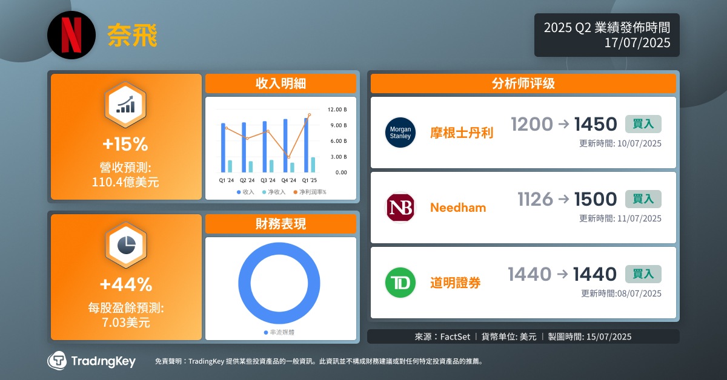Click the 買入 badge for Morgan Stanley
The height and width of the screenshot is (380, 727).
click(643, 124)
